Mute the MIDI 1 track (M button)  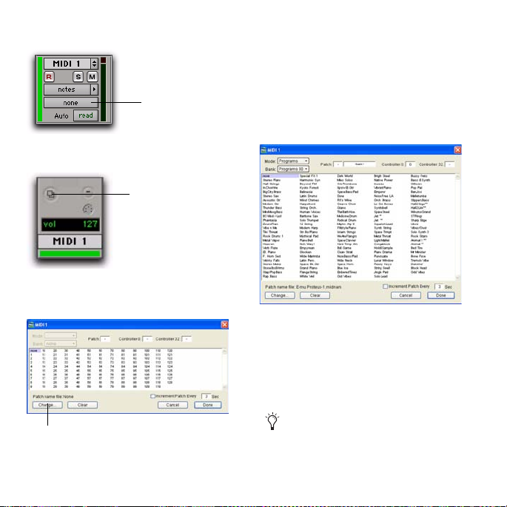pos(93,77)
